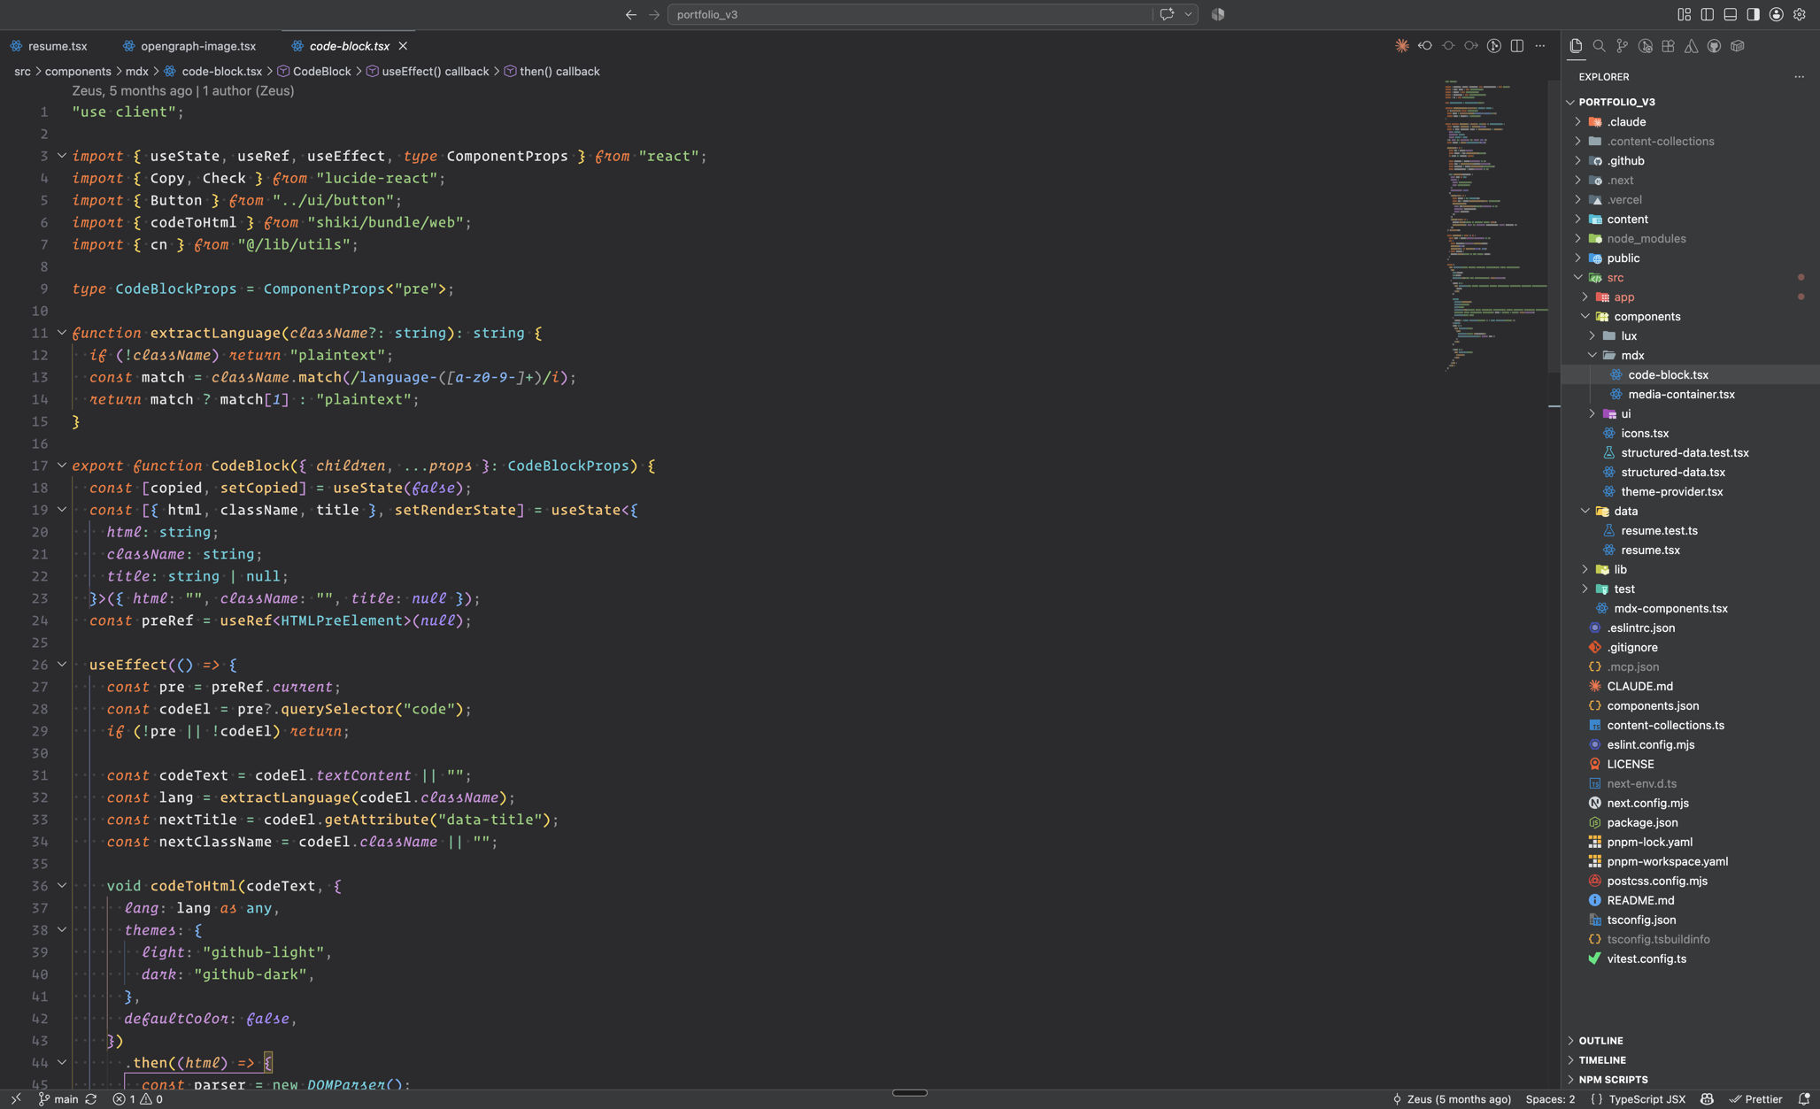Navigate back with the left arrow
Image resolution: width=1820 pixels, height=1109 pixels.
pyautogui.click(x=630, y=14)
